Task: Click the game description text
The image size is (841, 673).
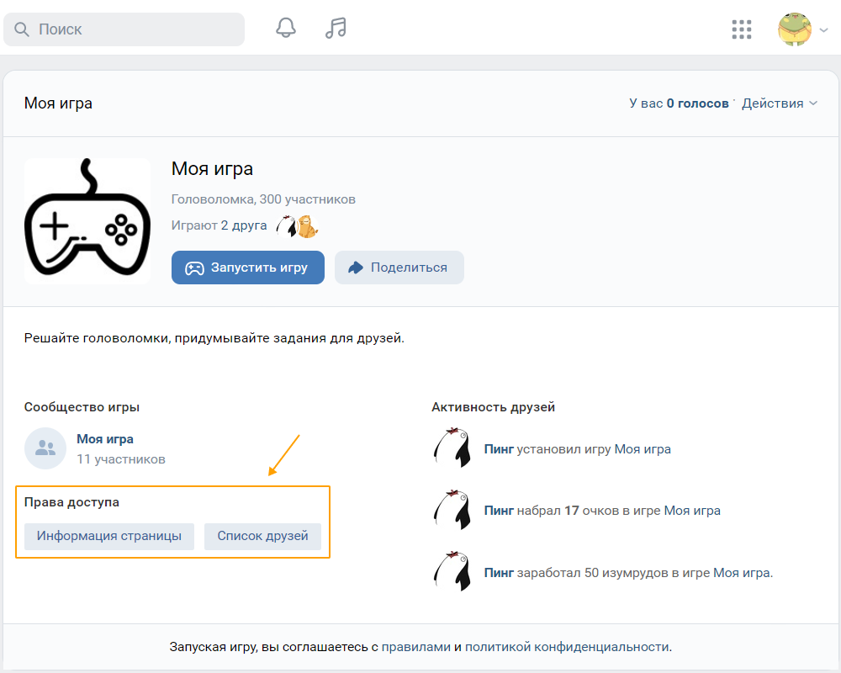Action: pyautogui.click(x=214, y=338)
